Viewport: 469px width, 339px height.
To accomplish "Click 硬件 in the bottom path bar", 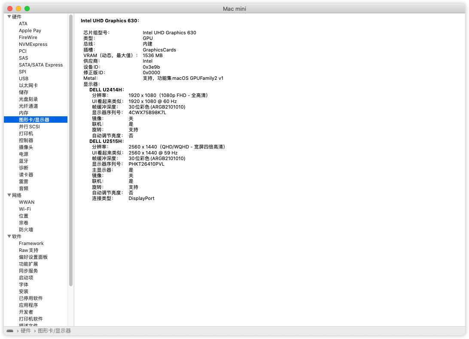I will 26,330.
